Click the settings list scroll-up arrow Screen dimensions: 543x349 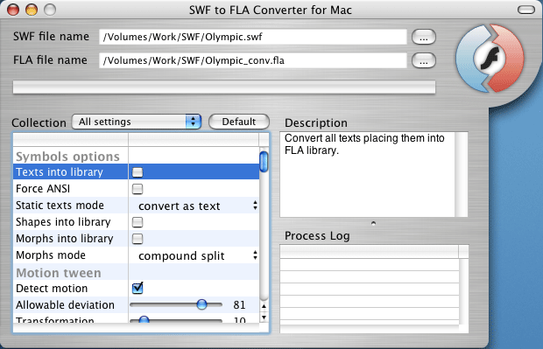[x=264, y=306]
